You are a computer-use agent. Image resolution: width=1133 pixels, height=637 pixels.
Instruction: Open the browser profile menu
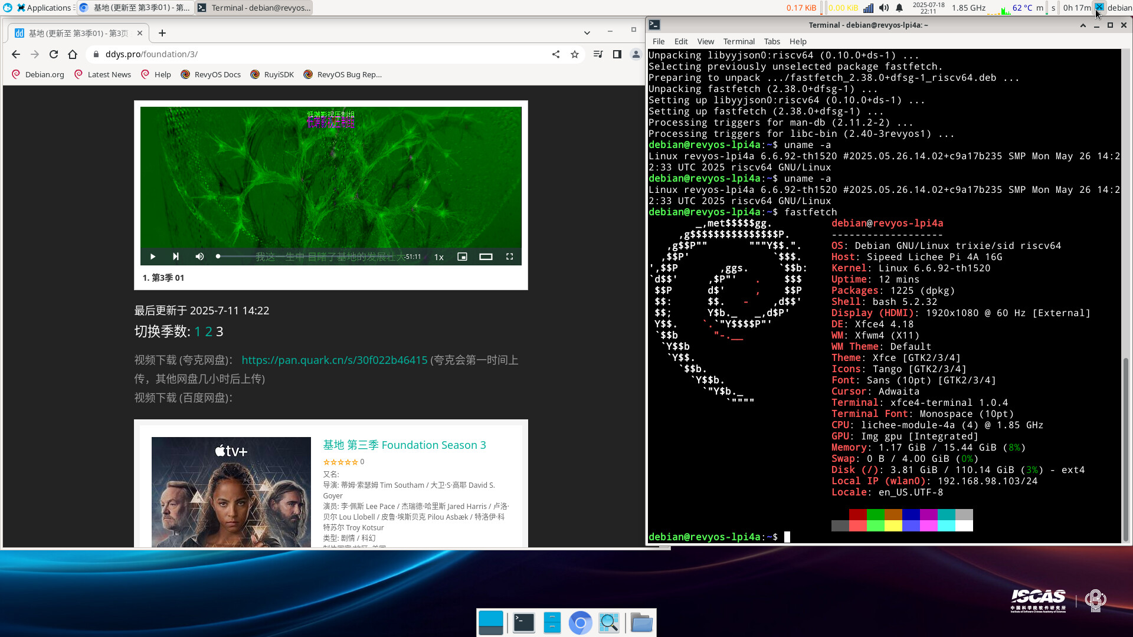click(x=636, y=54)
